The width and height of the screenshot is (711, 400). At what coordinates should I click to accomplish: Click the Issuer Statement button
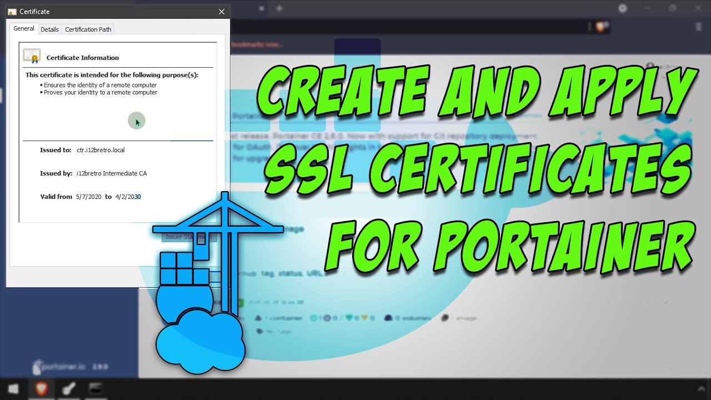188,237
